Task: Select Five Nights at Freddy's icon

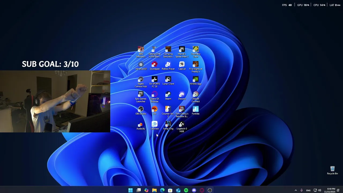Action: tap(196, 67)
